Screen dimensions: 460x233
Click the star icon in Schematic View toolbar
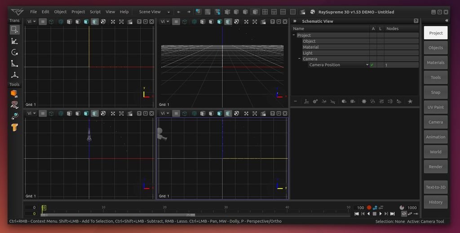tap(410, 101)
